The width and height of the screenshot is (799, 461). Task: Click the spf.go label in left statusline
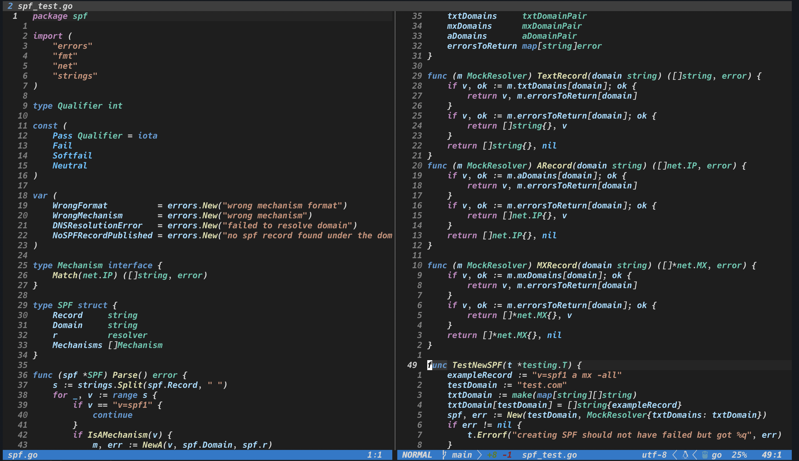(22, 455)
